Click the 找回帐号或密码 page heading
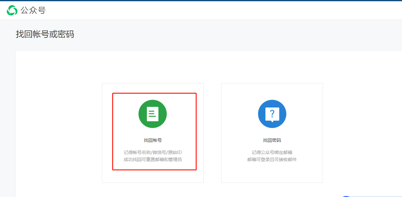Image resolution: width=402 pixels, height=197 pixels. 45,34
